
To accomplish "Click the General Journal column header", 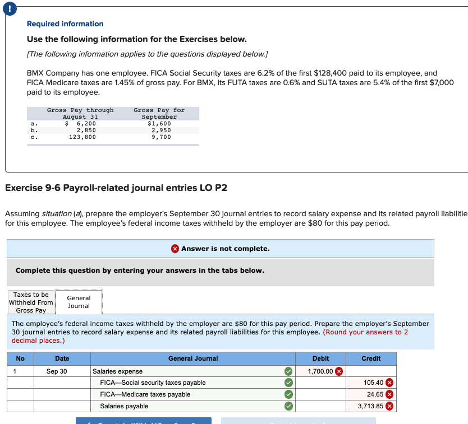I will point(193,358).
